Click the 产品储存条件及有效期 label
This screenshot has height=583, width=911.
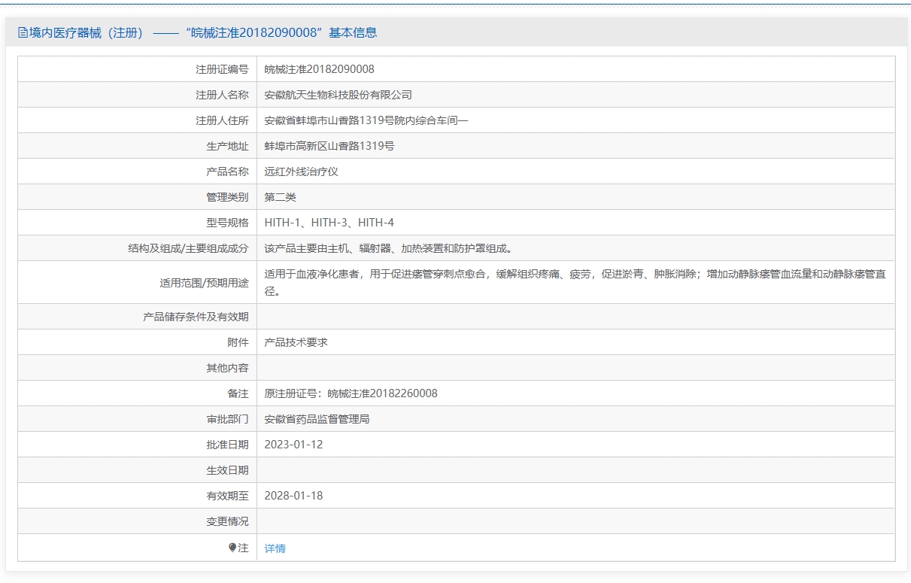tap(196, 317)
